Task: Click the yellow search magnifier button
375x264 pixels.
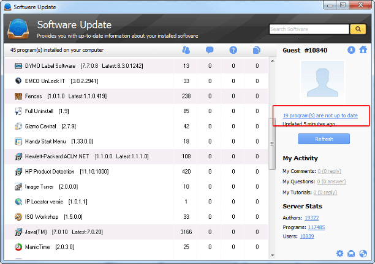Action: [x=358, y=29]
